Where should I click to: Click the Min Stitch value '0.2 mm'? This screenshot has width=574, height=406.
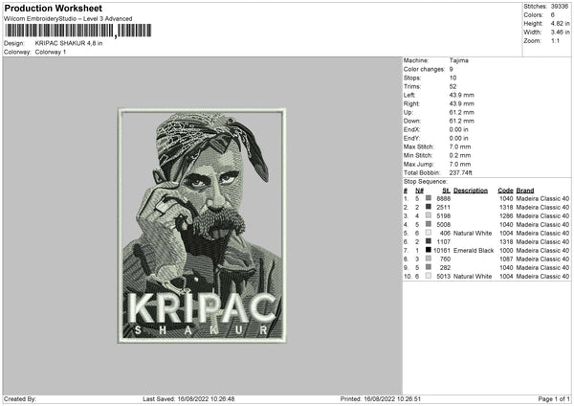[x=460, y=155]
